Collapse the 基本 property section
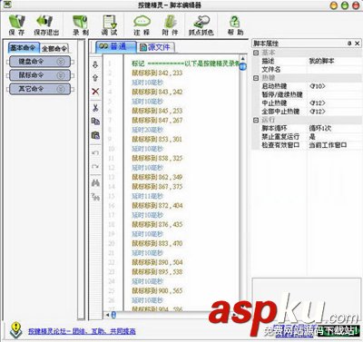 pyautogui.click(x=256, y=53)
